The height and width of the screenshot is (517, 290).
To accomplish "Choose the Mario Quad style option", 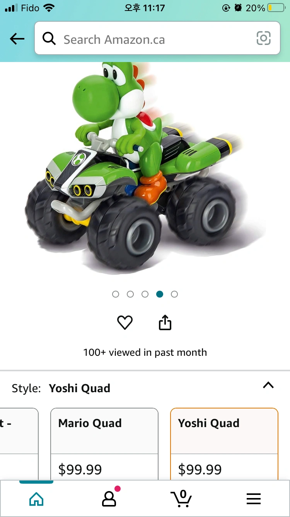I will pyautogui.click(x=104, y=444).
